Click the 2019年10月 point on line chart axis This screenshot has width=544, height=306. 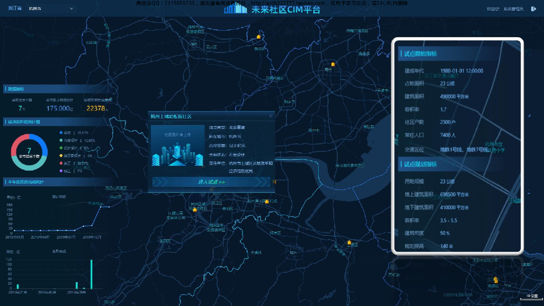click(x=92, y=237)
